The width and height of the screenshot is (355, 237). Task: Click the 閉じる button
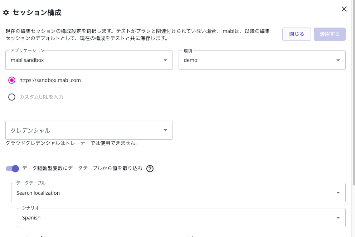[297, 34]
